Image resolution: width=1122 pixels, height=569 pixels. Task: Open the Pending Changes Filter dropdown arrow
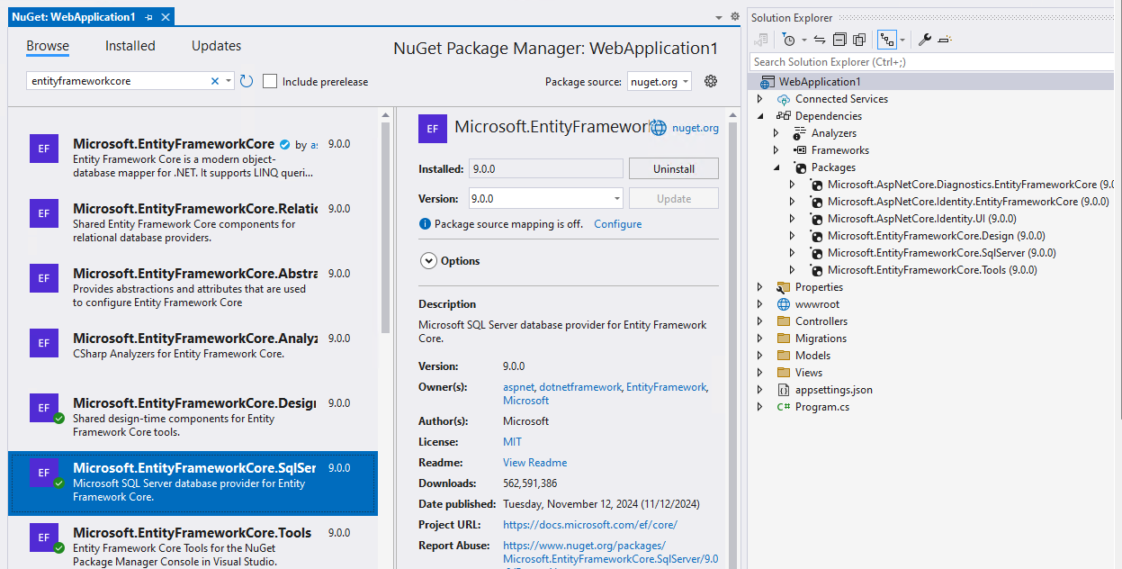click(804, 40)
